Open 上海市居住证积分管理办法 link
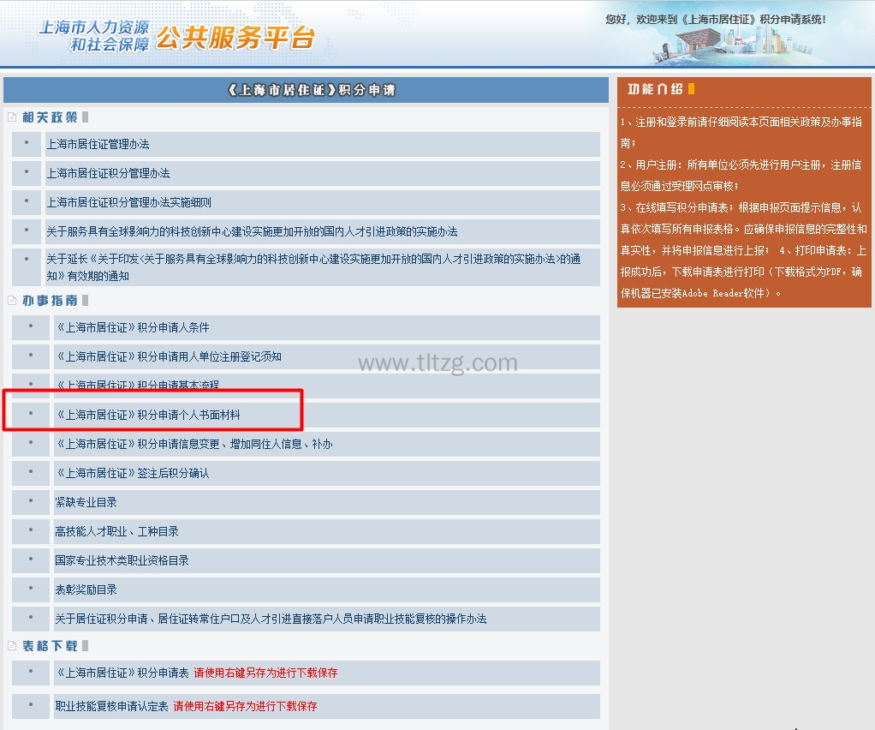875x730 pixels. tap(108, 173)
